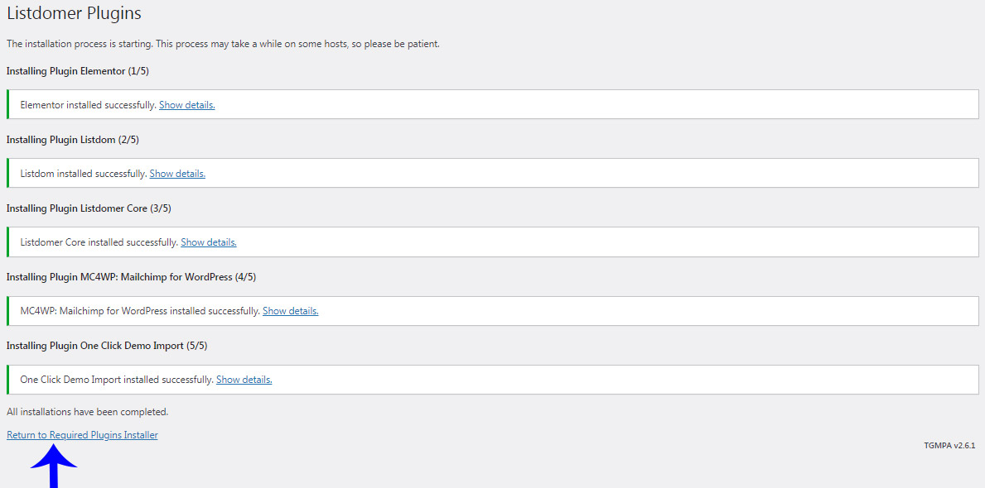Click the 'Installing Plugin Elementor (1/5)' heading

(x=77, y=71)
